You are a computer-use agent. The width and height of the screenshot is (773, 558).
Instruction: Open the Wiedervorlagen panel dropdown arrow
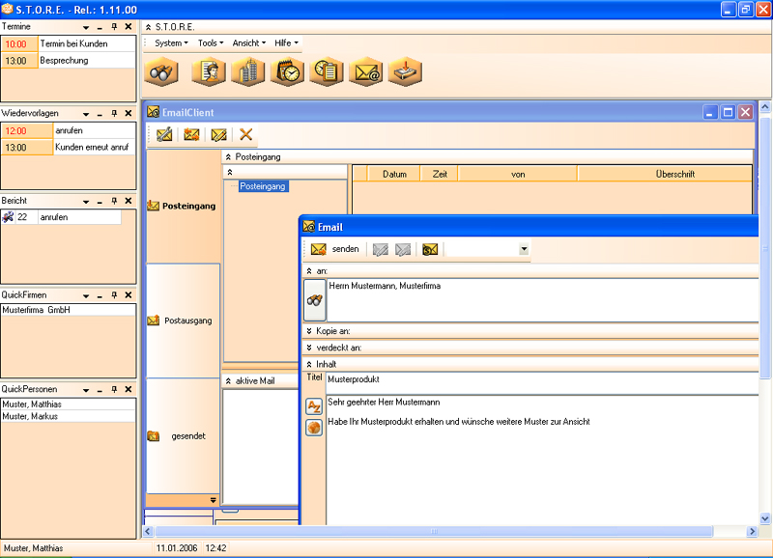pos(86,114)
